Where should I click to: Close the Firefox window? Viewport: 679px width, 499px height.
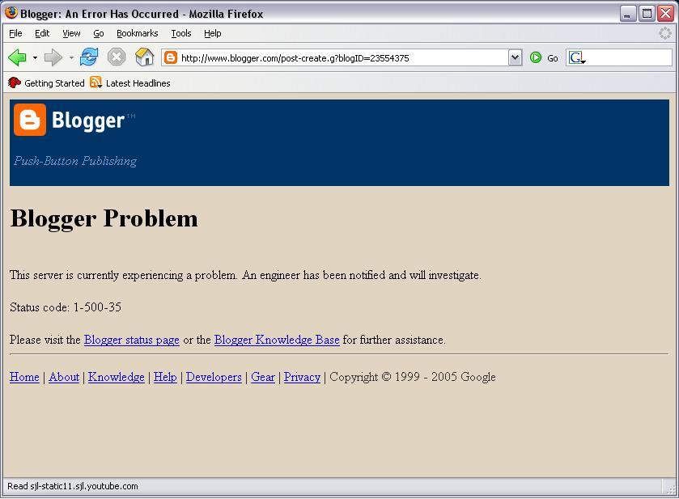coord(665,14)
